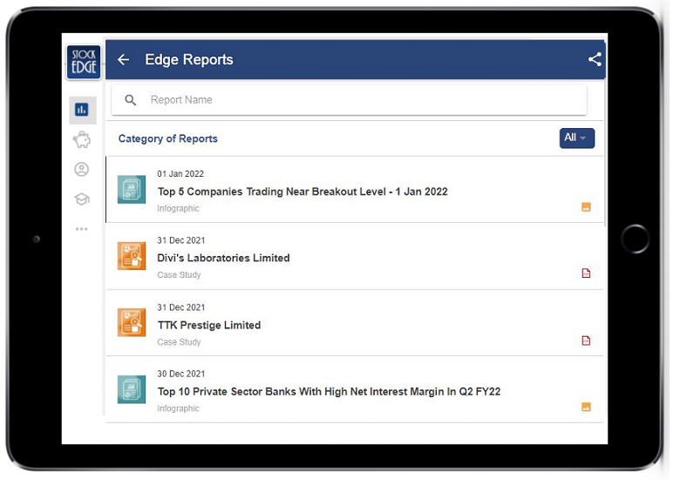This screenshot has width=680, height=485.
Task: Go back using the arrow
Action: [x=126, y=60]
